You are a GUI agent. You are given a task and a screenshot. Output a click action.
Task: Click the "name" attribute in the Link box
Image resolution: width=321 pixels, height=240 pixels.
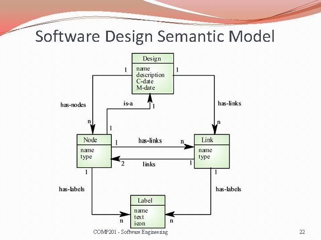(205, 150)
